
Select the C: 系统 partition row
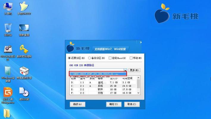103,86
